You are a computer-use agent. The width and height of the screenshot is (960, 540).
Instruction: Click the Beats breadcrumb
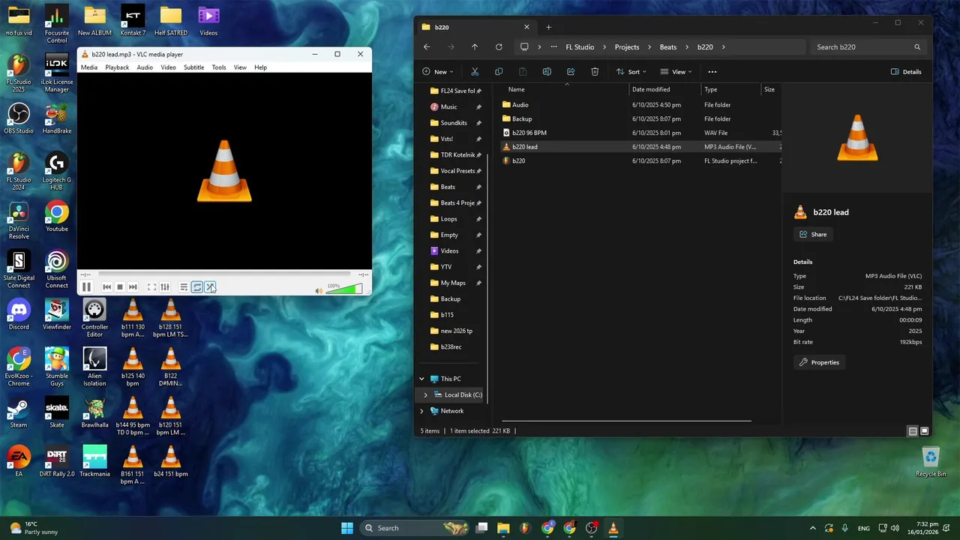click(x=668, y=46)
